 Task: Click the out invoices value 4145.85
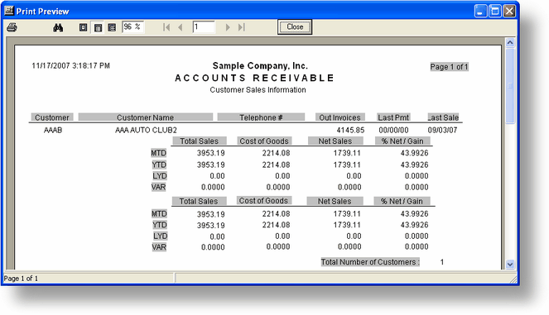350,130
